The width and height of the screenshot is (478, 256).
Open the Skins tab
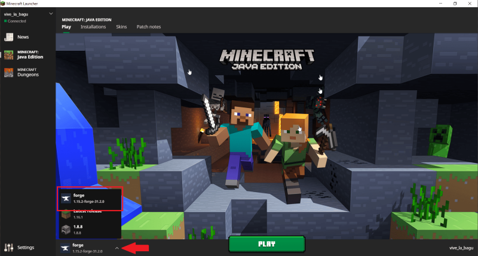121,27
